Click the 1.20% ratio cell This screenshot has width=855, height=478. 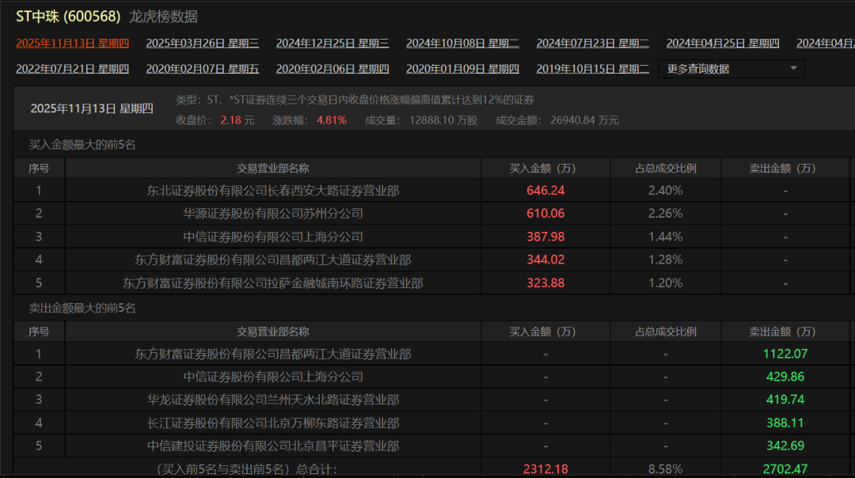[x=665, y=283]
